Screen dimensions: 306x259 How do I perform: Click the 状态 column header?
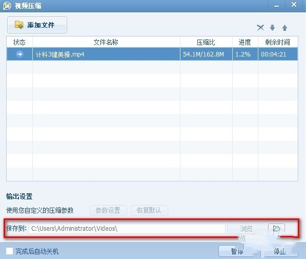pos(19,42)
